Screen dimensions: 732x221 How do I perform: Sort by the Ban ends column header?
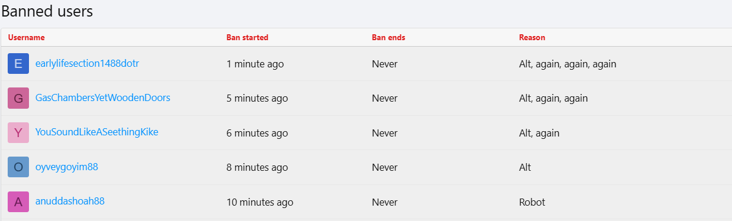click(388, 37)
